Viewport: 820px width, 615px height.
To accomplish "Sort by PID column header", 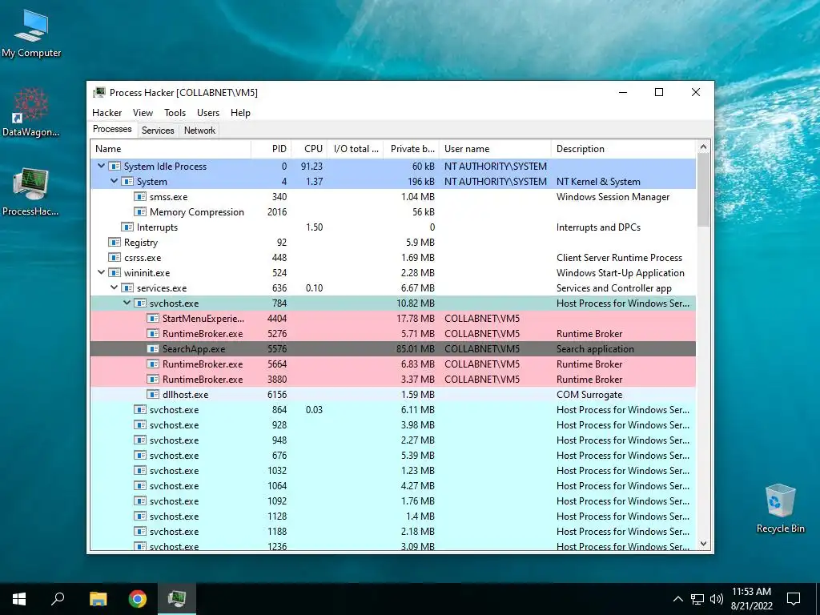I will coord(271,148).
